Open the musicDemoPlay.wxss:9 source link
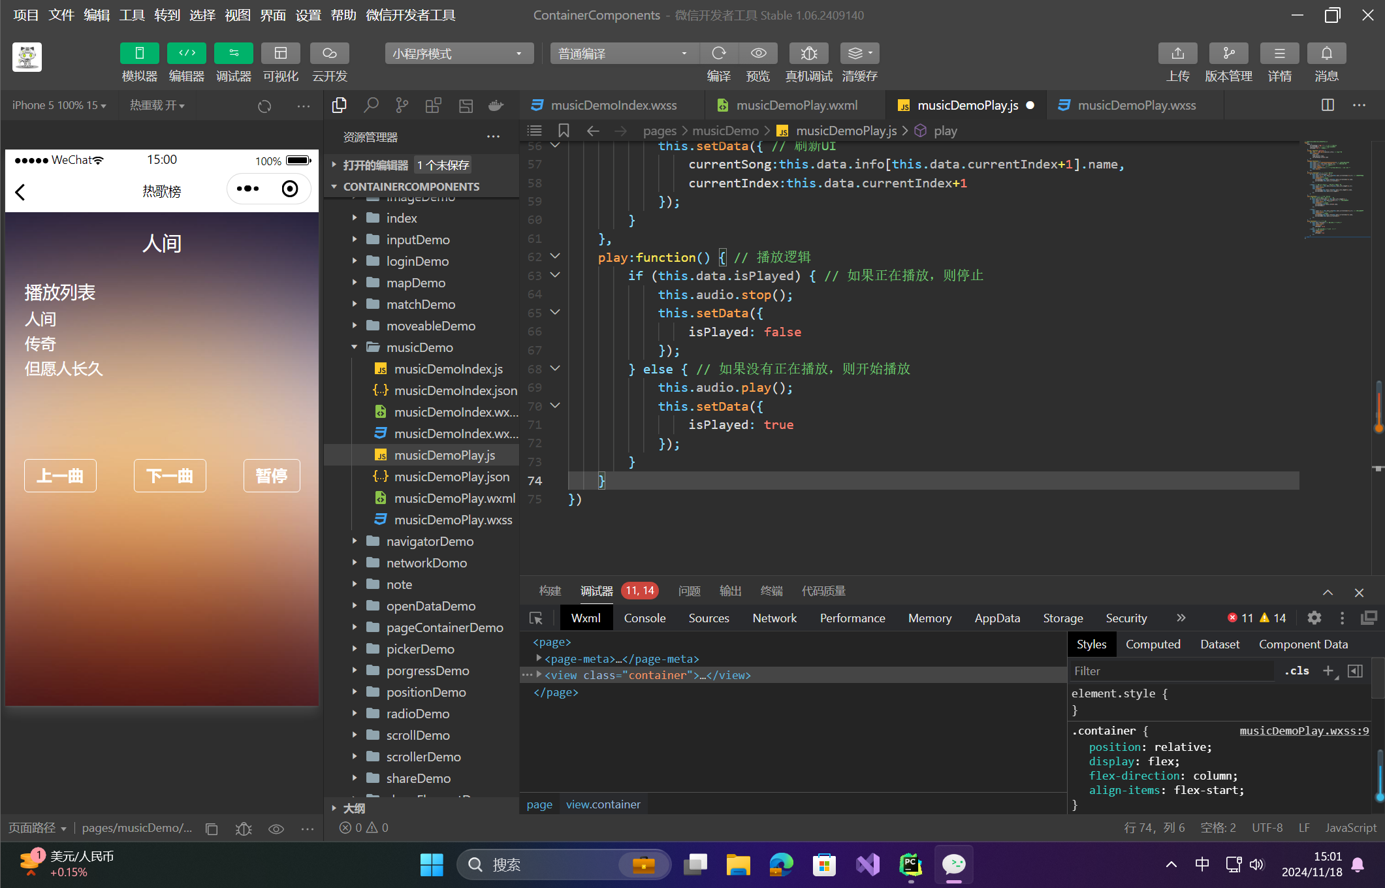 tap(1303, 731)
